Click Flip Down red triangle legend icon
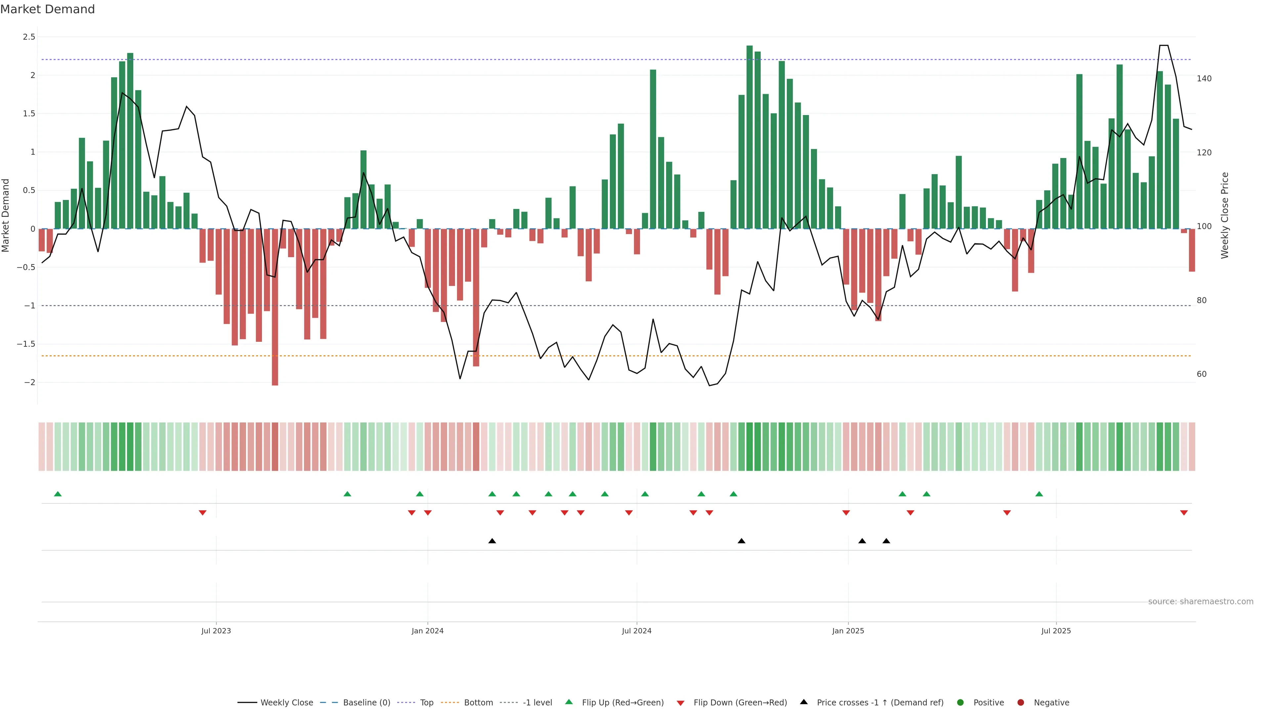1270x714 pixels. 680,703
